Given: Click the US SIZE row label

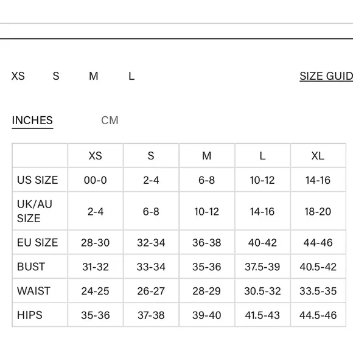Looking at the screenshot, I should 37,180.
